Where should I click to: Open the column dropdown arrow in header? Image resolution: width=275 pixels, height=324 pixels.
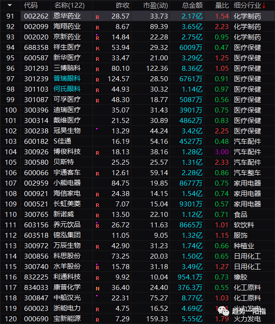(x=10, y=5)
